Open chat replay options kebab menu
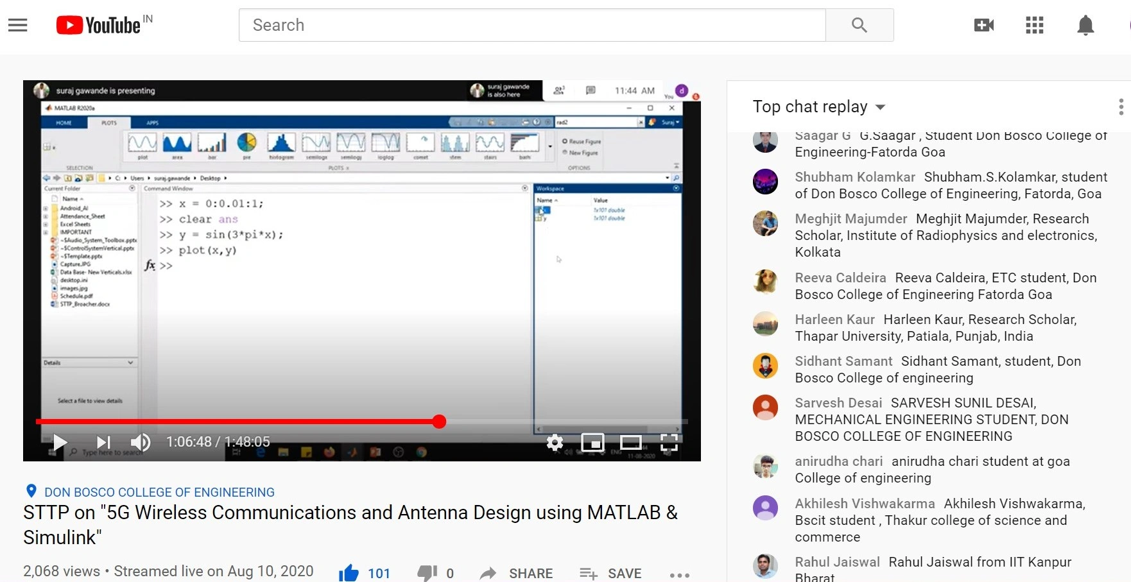Image resolution: width=1131 pixels, height=582 pixels. point(1121,107)
